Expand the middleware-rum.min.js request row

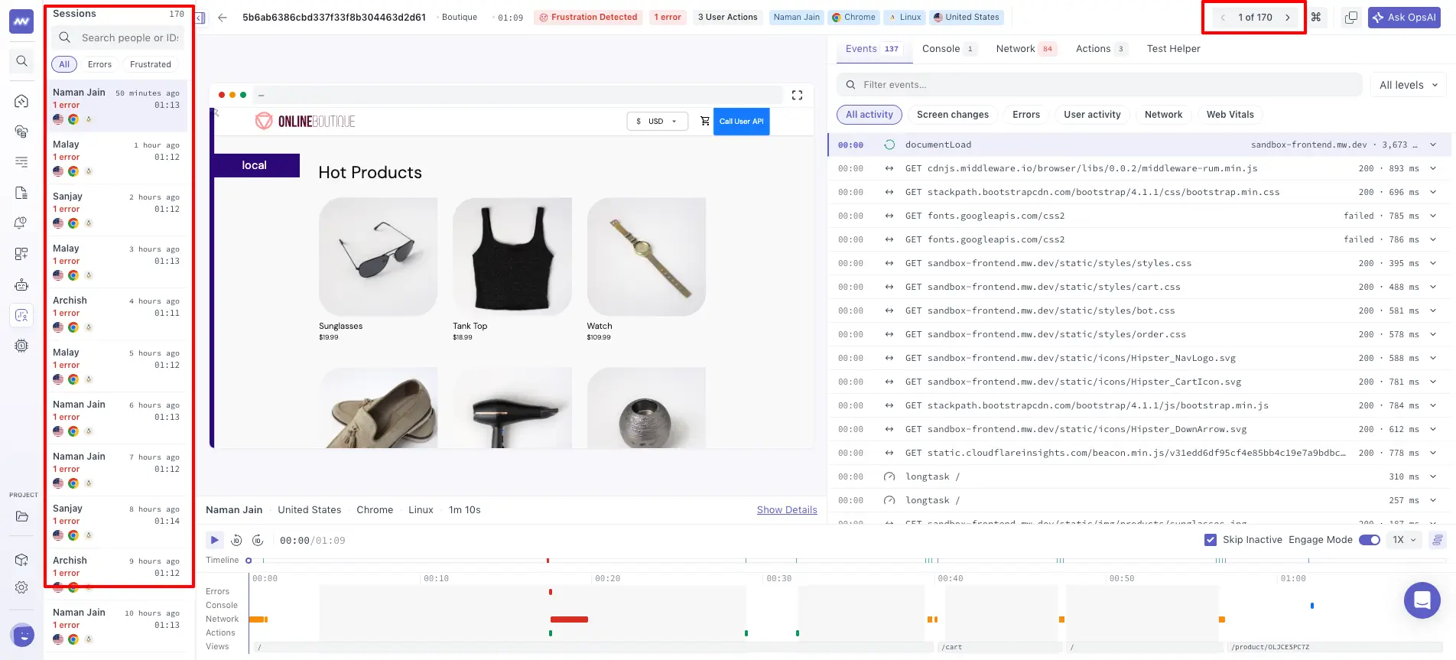[1433, 168]
